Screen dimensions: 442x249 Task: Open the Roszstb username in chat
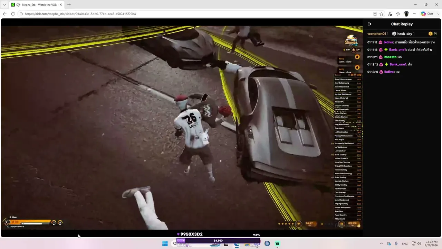click(391, 57)
